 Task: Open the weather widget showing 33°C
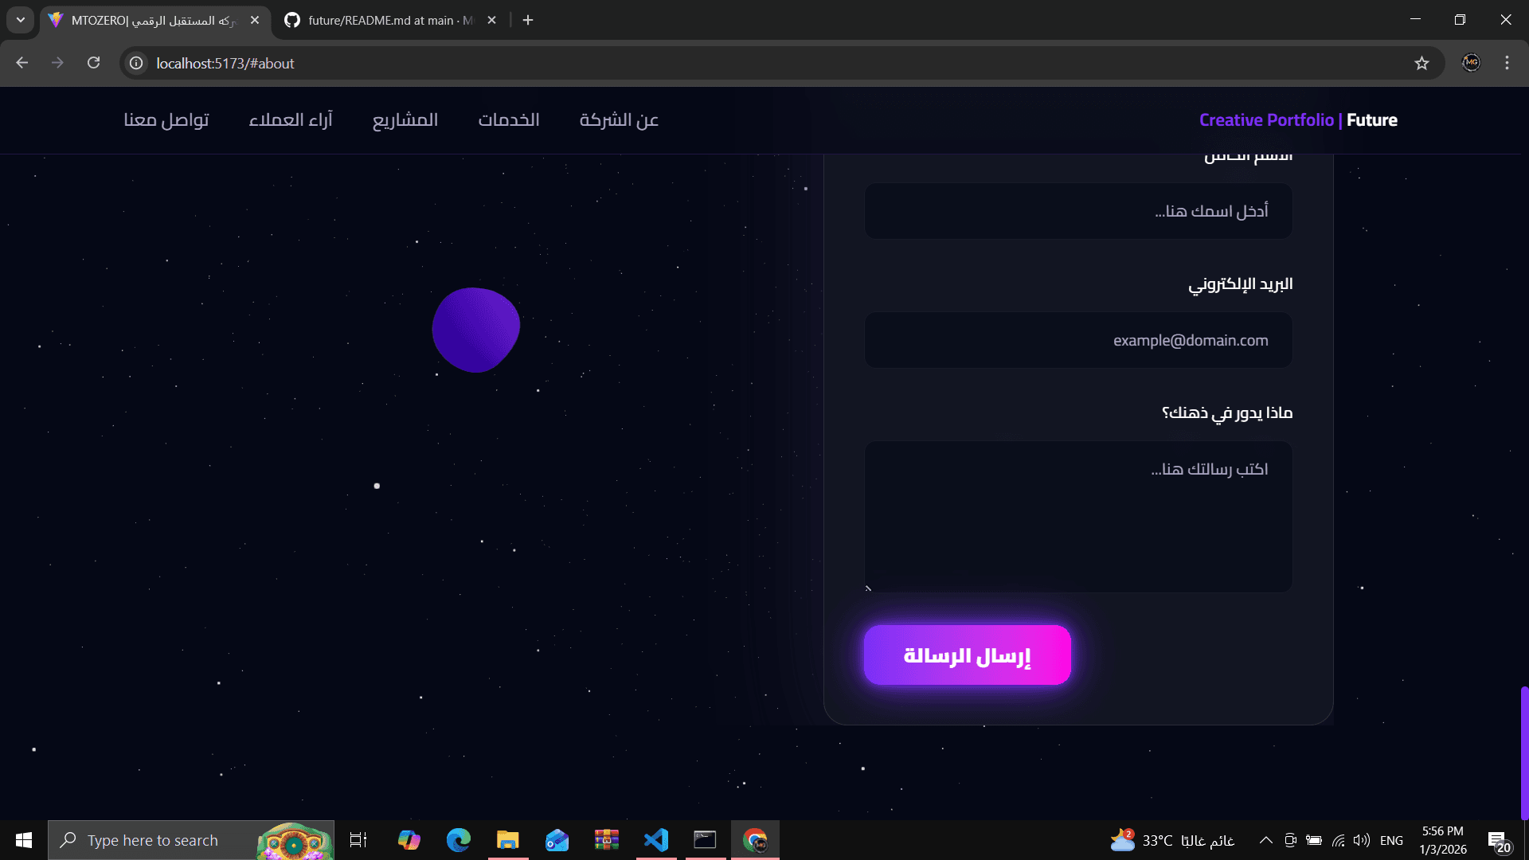(x=1172, y=840)
